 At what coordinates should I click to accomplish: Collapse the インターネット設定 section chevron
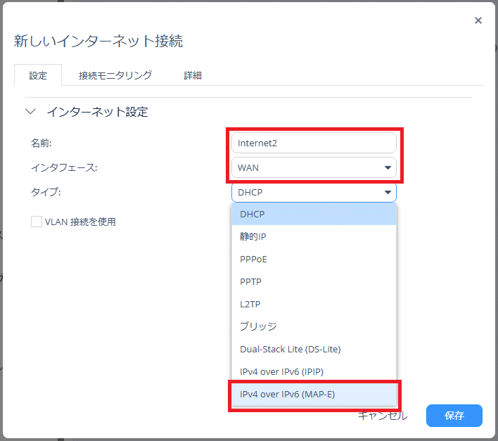click(x=30, y=112)
